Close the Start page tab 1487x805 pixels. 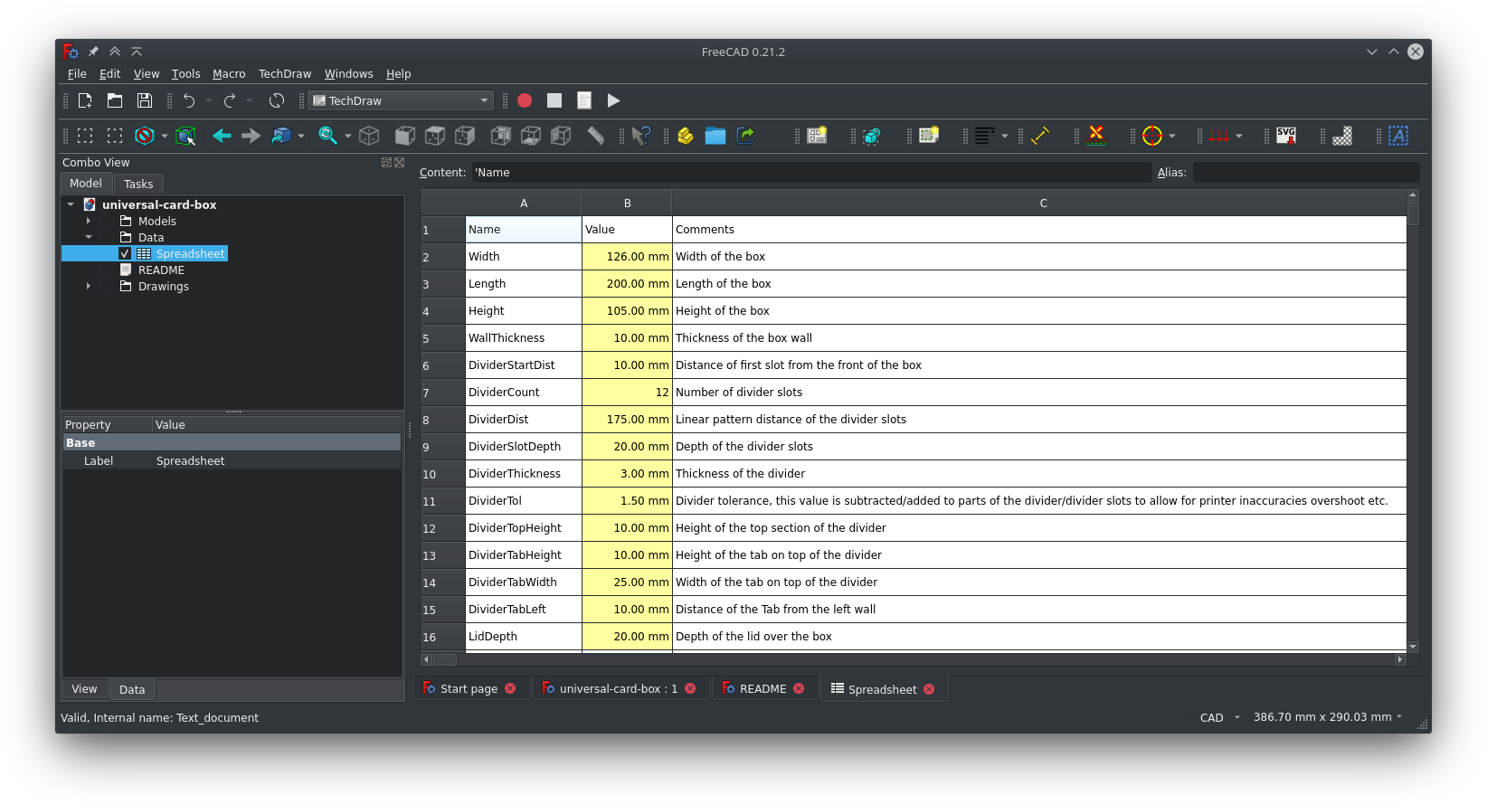click(x=510, y=689)
